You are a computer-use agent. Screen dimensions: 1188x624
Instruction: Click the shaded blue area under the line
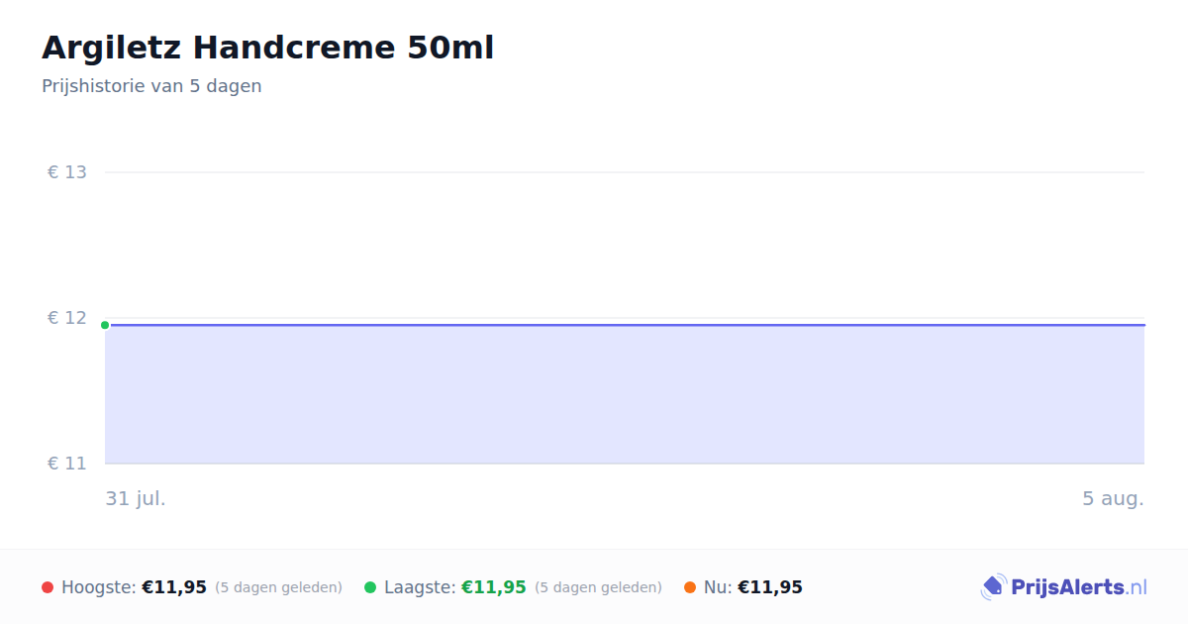tap(625, 395)
